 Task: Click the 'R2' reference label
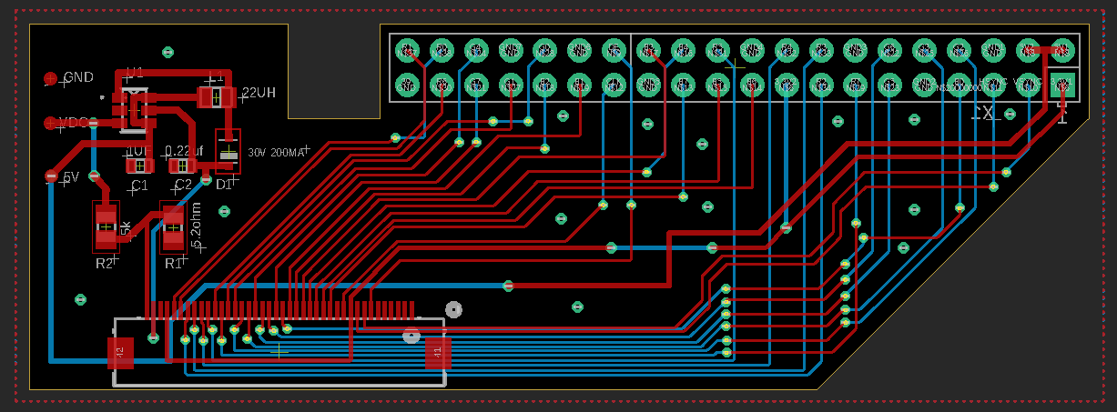coord(104,264)
